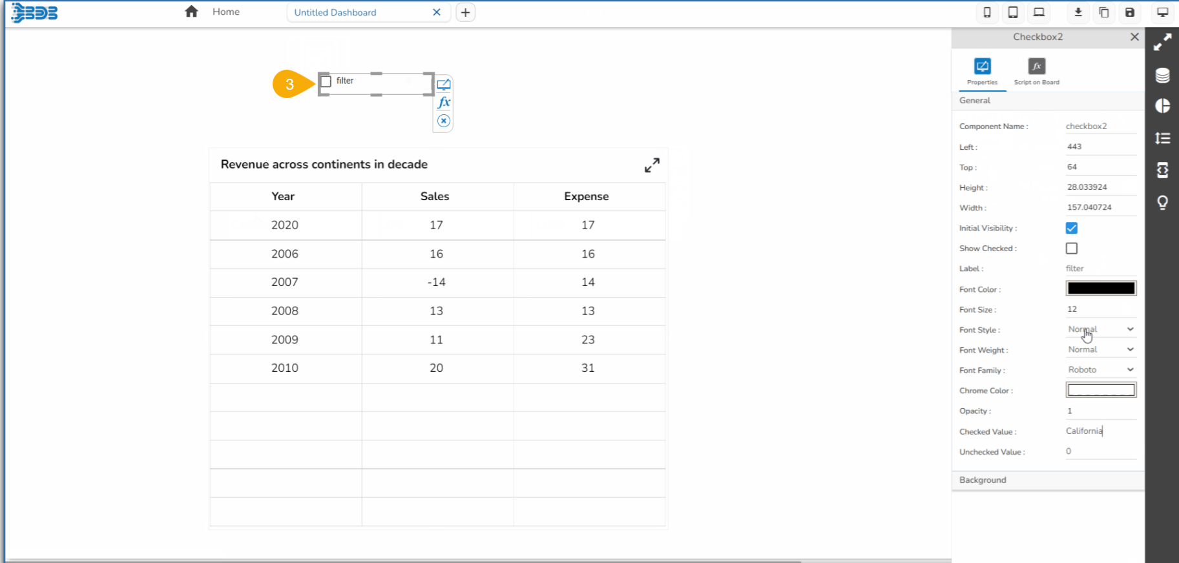Click the fx script icon beside checkbox

coord(444,103)
